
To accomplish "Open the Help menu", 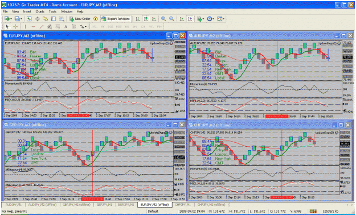I will [x=80, y=11].
